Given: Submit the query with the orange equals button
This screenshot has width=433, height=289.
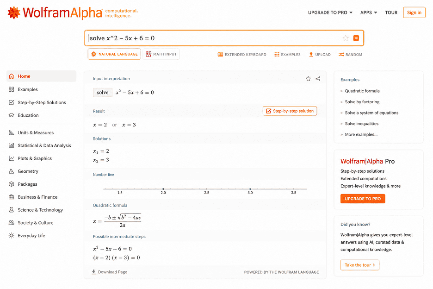Looking at the screenshot, I should 356,38.
